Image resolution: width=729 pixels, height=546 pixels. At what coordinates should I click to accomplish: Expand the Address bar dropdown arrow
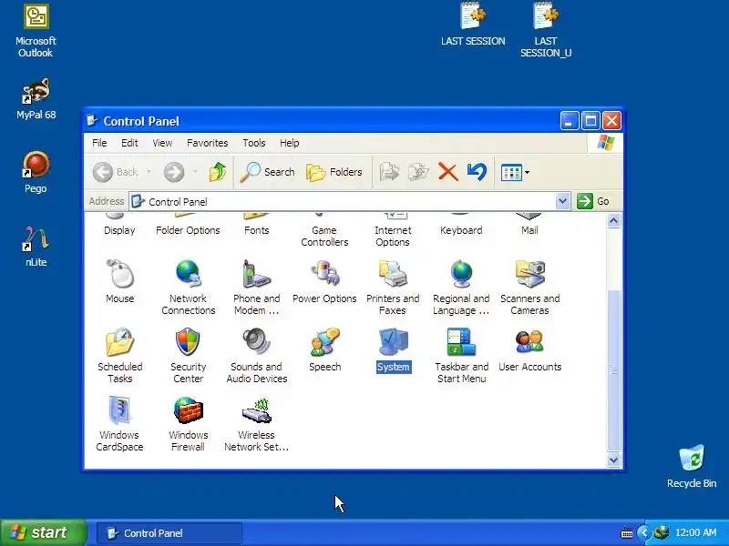[562, 201]
